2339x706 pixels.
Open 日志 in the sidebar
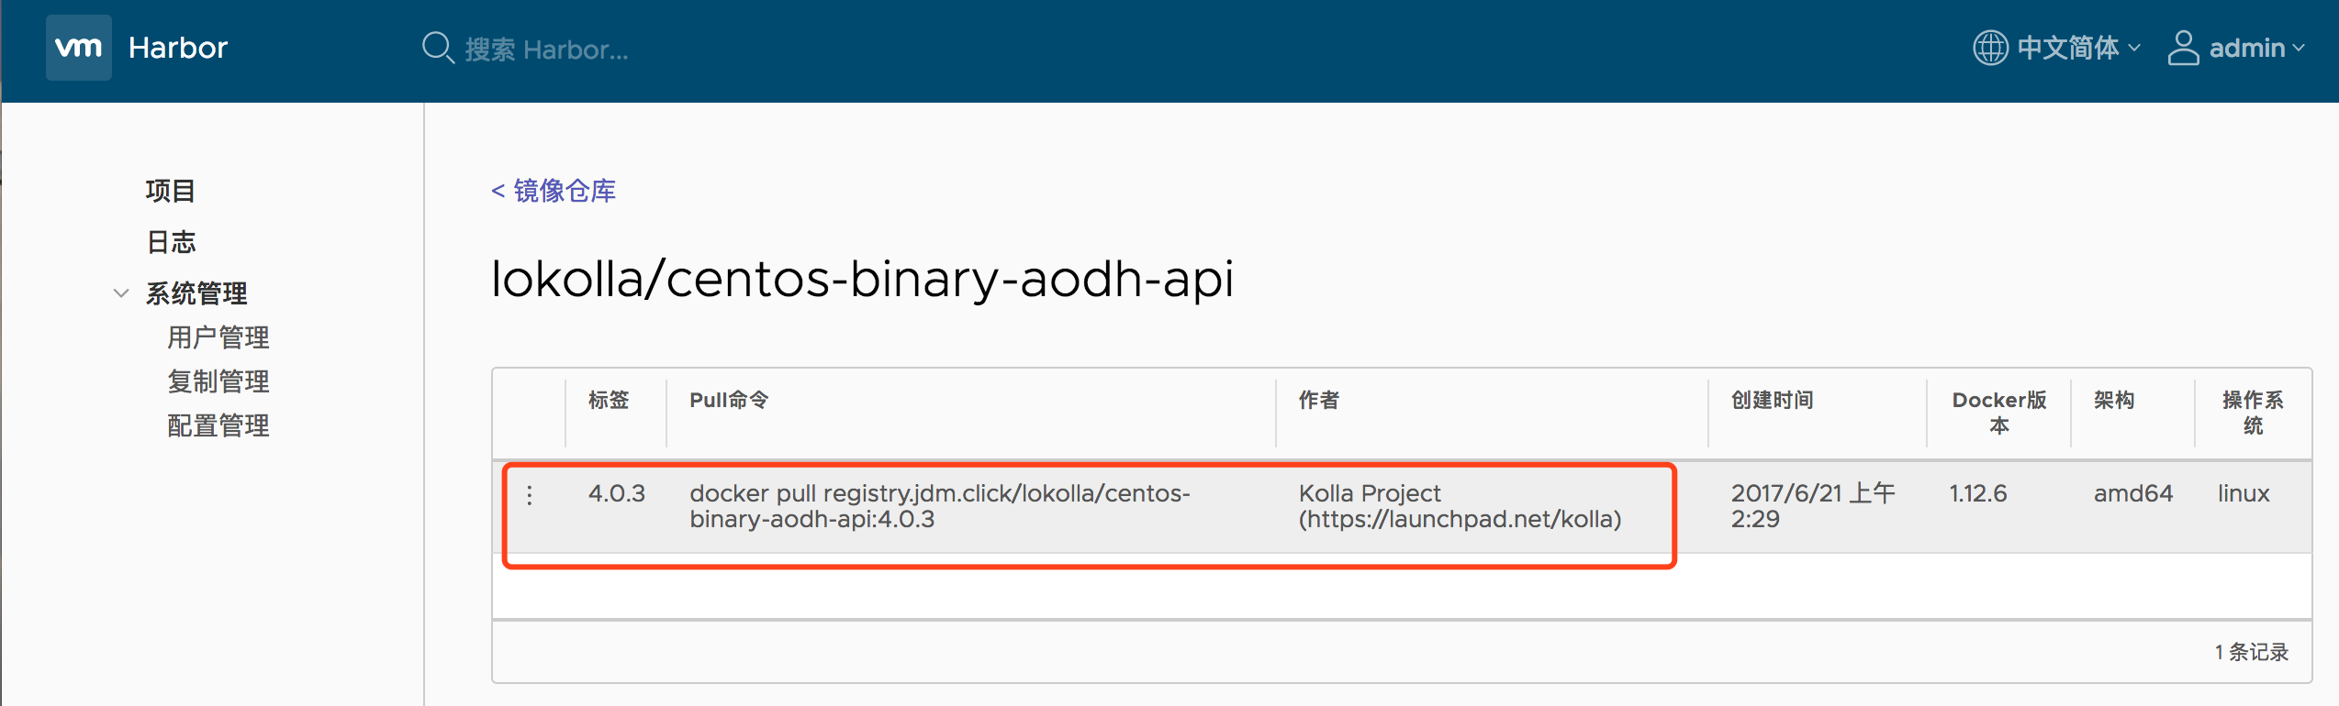tap(171, 242)
